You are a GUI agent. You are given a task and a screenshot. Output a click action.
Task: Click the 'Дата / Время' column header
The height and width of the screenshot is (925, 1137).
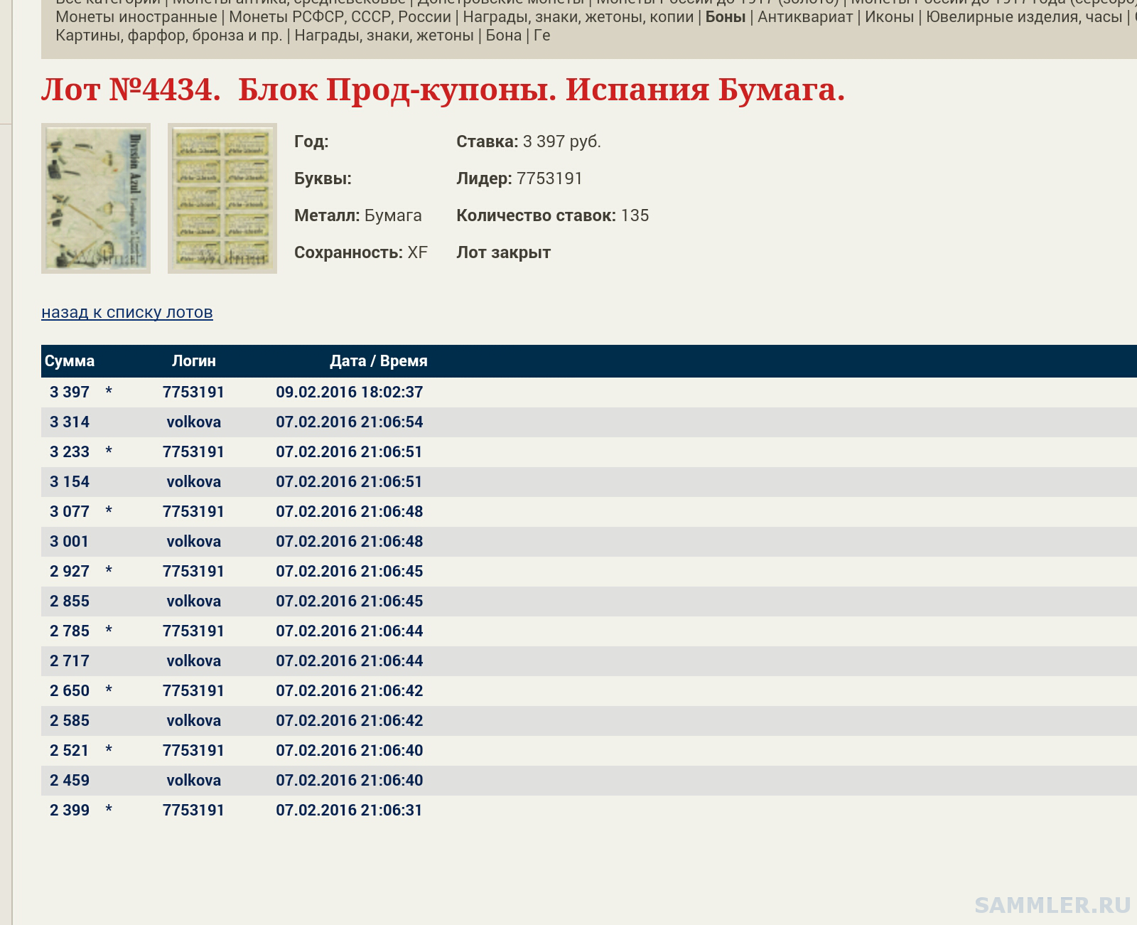click(379, 360)
